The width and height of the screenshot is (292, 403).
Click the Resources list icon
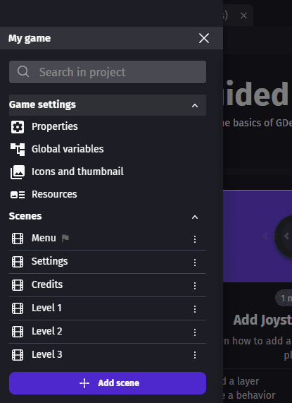[x=18, y=195]
